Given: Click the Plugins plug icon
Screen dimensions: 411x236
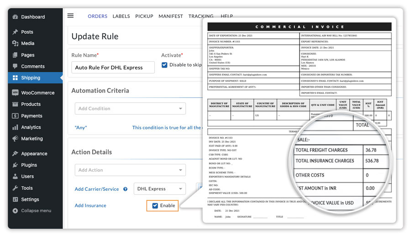Looking at the screenshot, I should pyautogui.click(x=15, y=165).
